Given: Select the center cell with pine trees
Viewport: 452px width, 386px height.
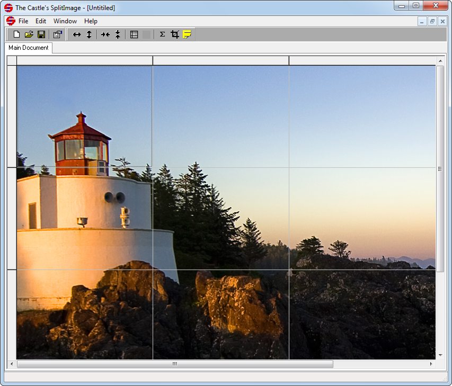Looking at the screenshot, I should (221, 219).
